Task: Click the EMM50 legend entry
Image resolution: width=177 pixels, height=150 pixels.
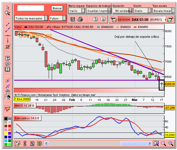Action: (141, 27)
